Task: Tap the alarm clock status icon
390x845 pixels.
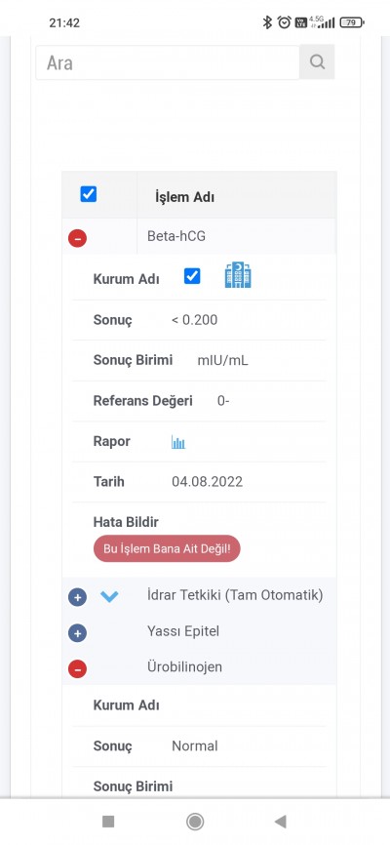Action: (x=284, y=22)
